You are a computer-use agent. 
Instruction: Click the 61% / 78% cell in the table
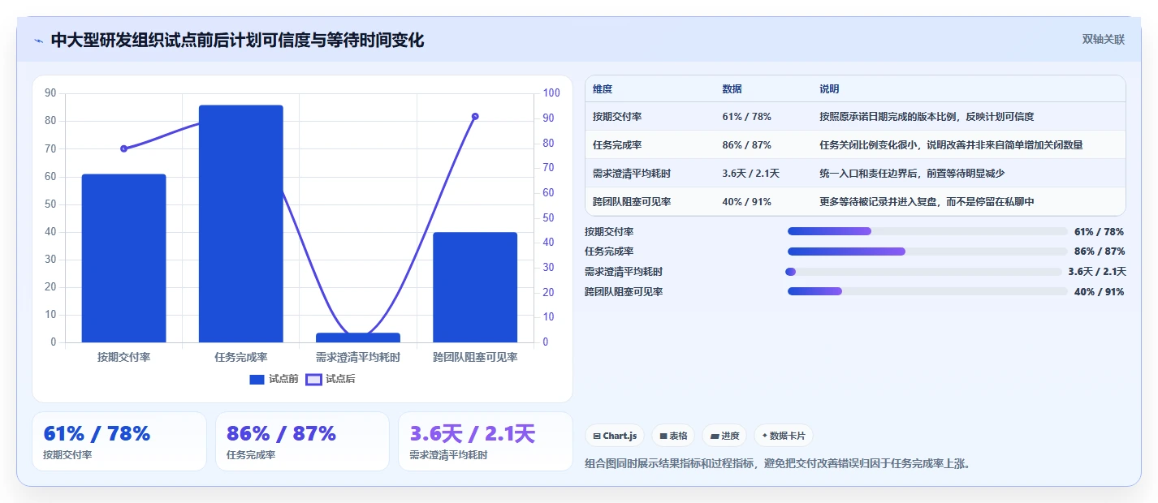[746, 117]
